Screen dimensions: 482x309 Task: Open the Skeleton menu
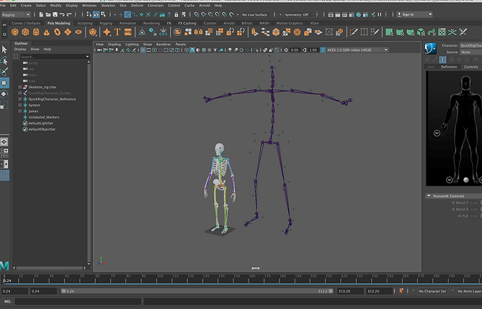[108, 6]
